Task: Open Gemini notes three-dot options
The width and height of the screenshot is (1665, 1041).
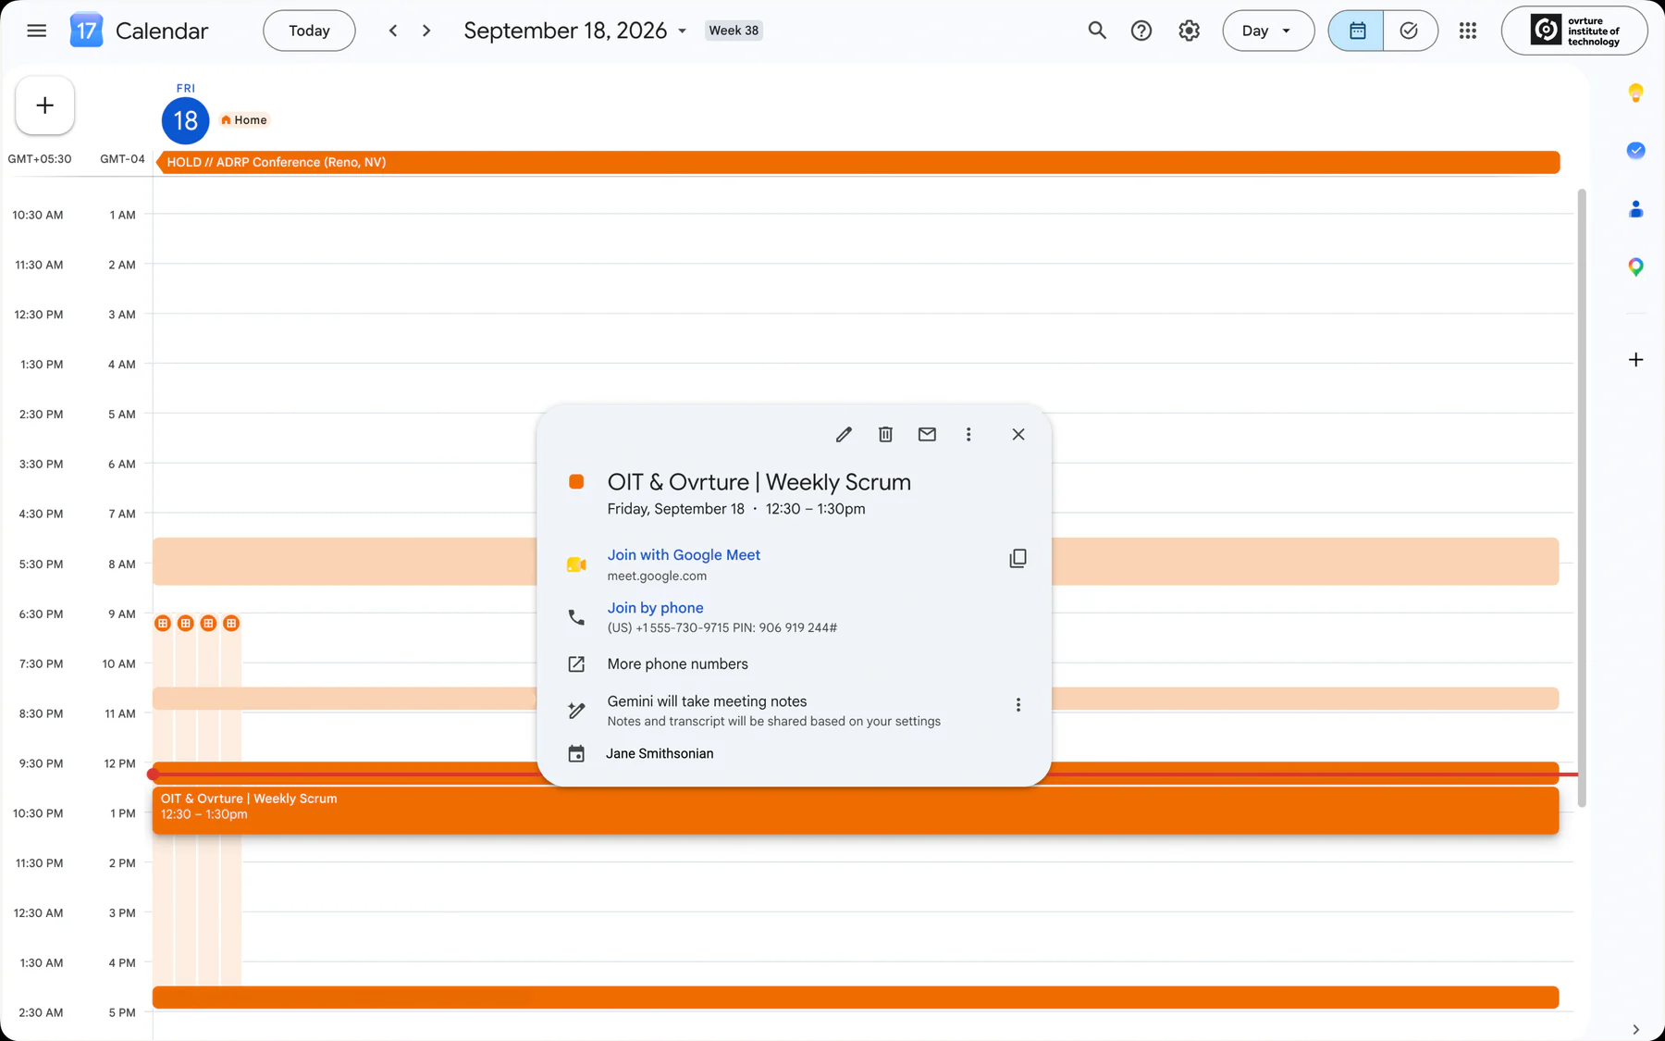Action: (1018, 705)
